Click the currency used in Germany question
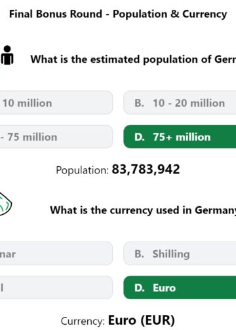 pos(143,210)
